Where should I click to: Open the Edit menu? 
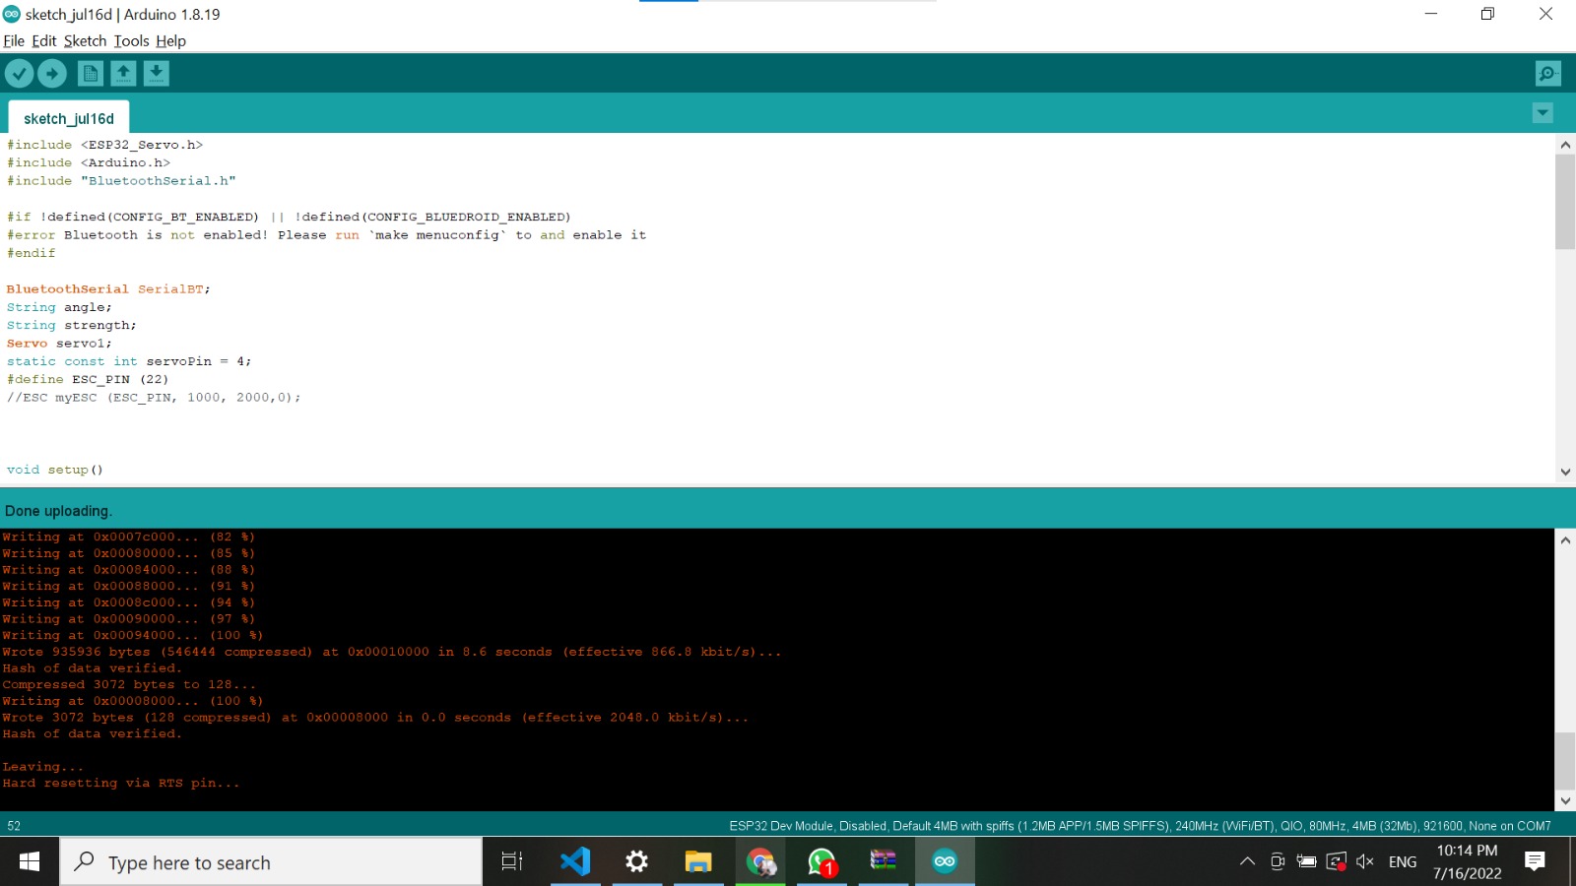coord(44,40)
